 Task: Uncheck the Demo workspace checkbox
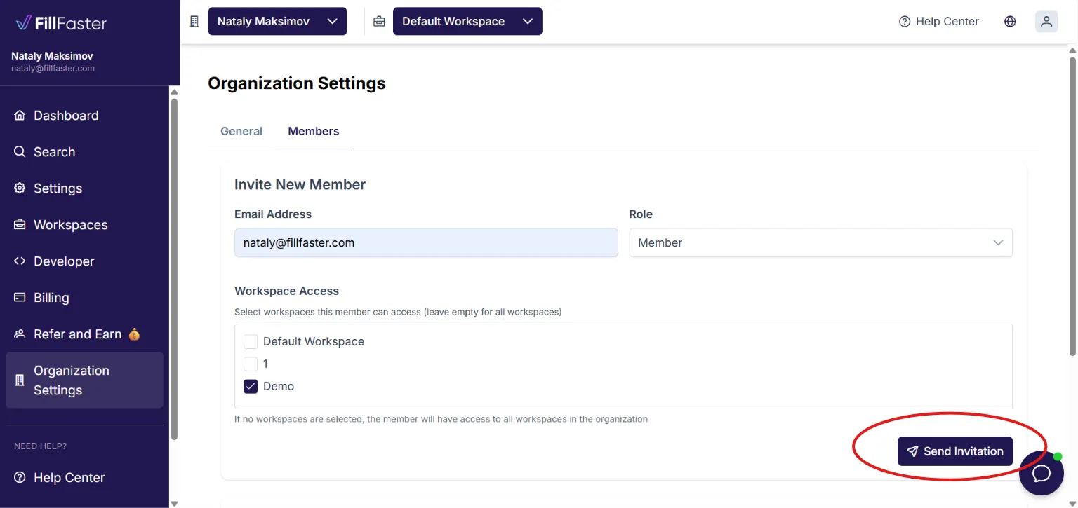[251, 387]
